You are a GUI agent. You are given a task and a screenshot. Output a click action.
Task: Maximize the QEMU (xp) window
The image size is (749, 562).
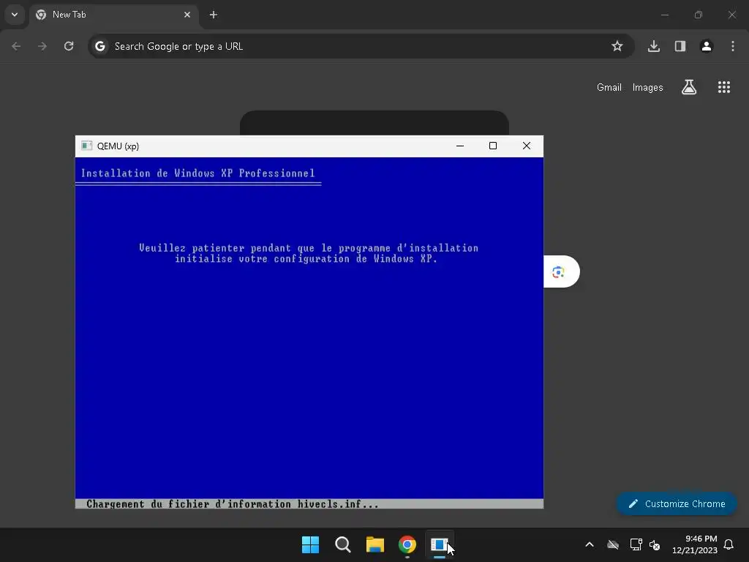[x=493, y=146]
